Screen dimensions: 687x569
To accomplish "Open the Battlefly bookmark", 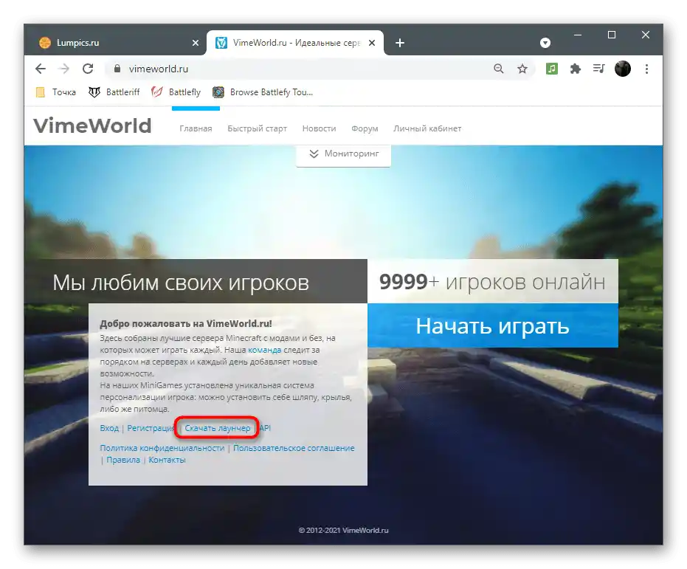I will 176,92.
